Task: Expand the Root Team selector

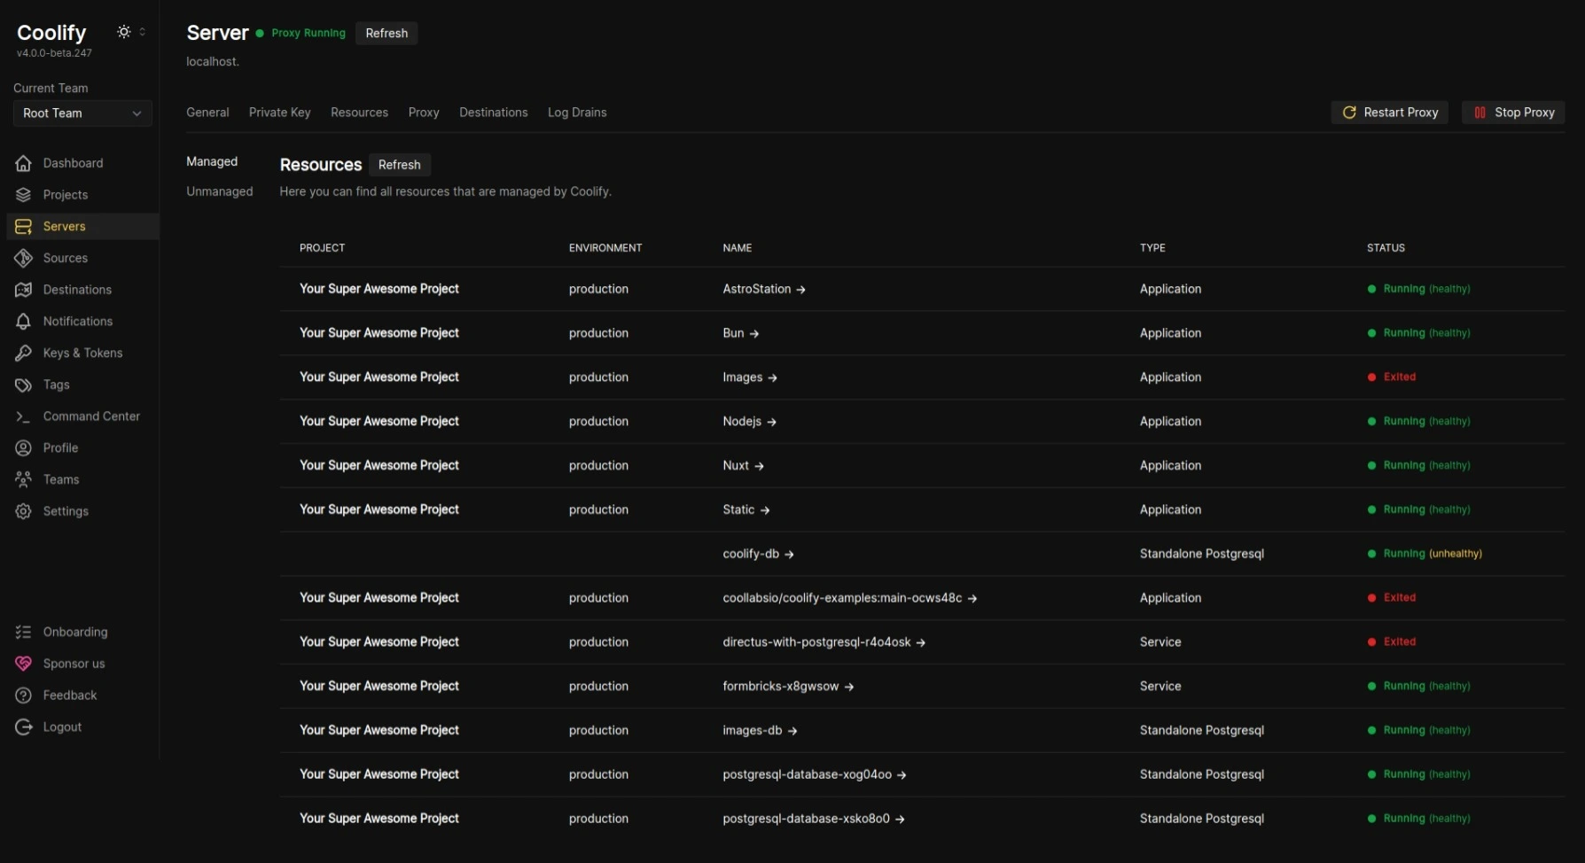Action: [x=82, y=113]
